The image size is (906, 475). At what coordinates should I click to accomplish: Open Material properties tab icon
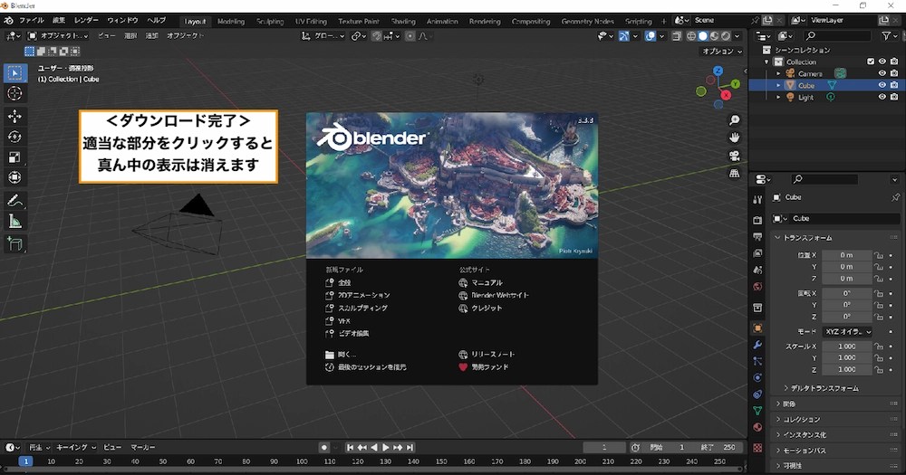[757, 428]
